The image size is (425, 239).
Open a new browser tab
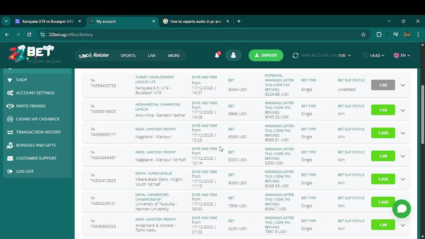[239, 21]
